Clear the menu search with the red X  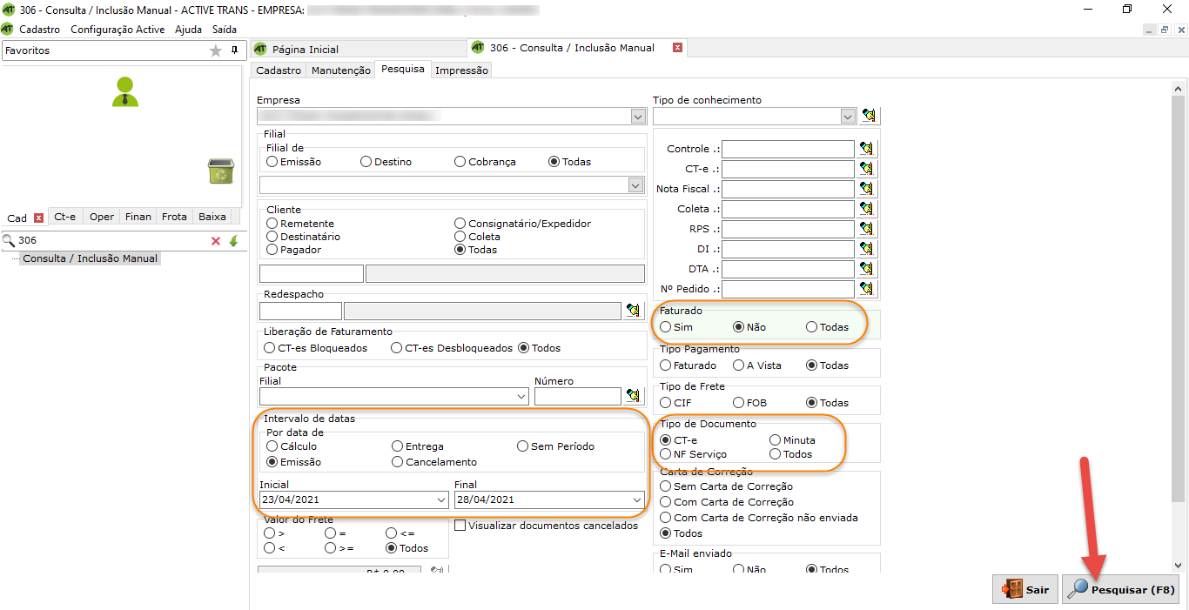pos(216,241)
